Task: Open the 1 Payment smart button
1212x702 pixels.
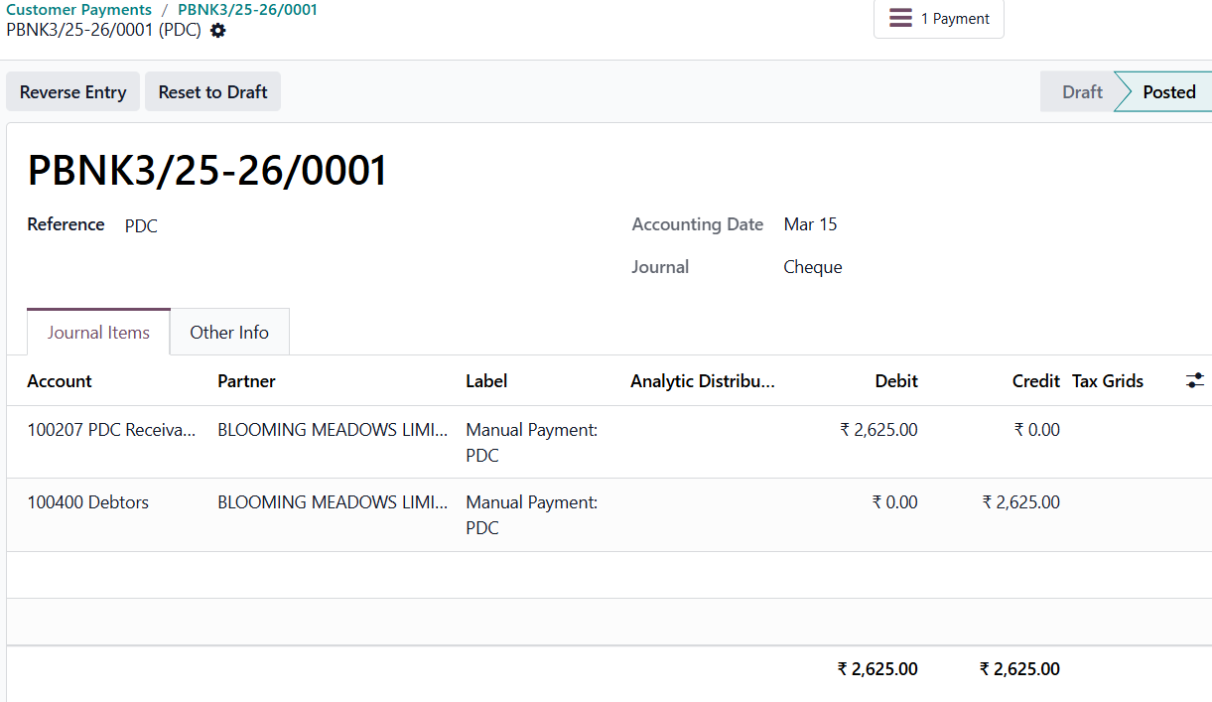Action: point(939,19)
